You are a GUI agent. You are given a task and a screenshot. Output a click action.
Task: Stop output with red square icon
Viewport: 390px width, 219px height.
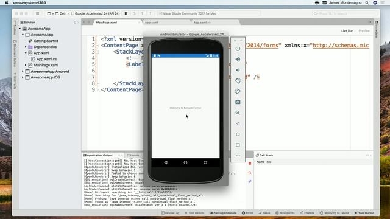coord(250,164)
